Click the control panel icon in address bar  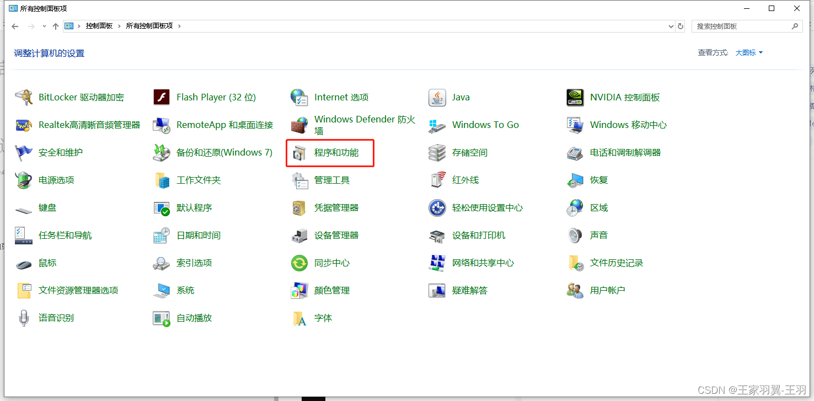tap(69, 26)
